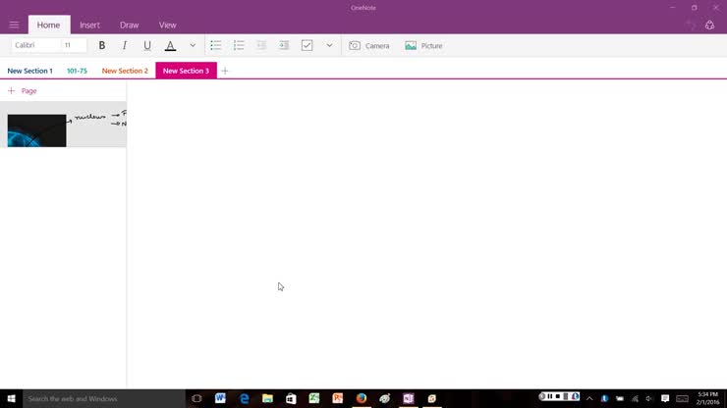Viewport: 727px width, 408px height.
Task: Toggle bold formatting
Action: coord(102,45)
